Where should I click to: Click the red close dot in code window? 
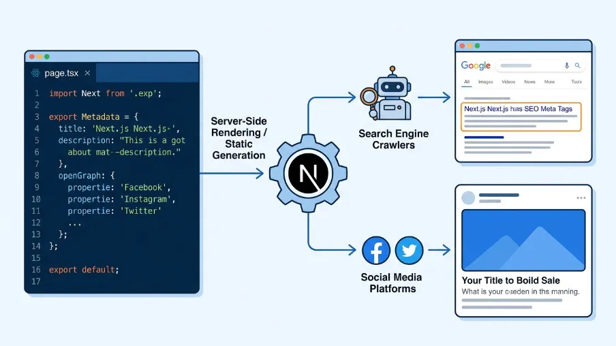pyautogui.click(x=32, y=57)
